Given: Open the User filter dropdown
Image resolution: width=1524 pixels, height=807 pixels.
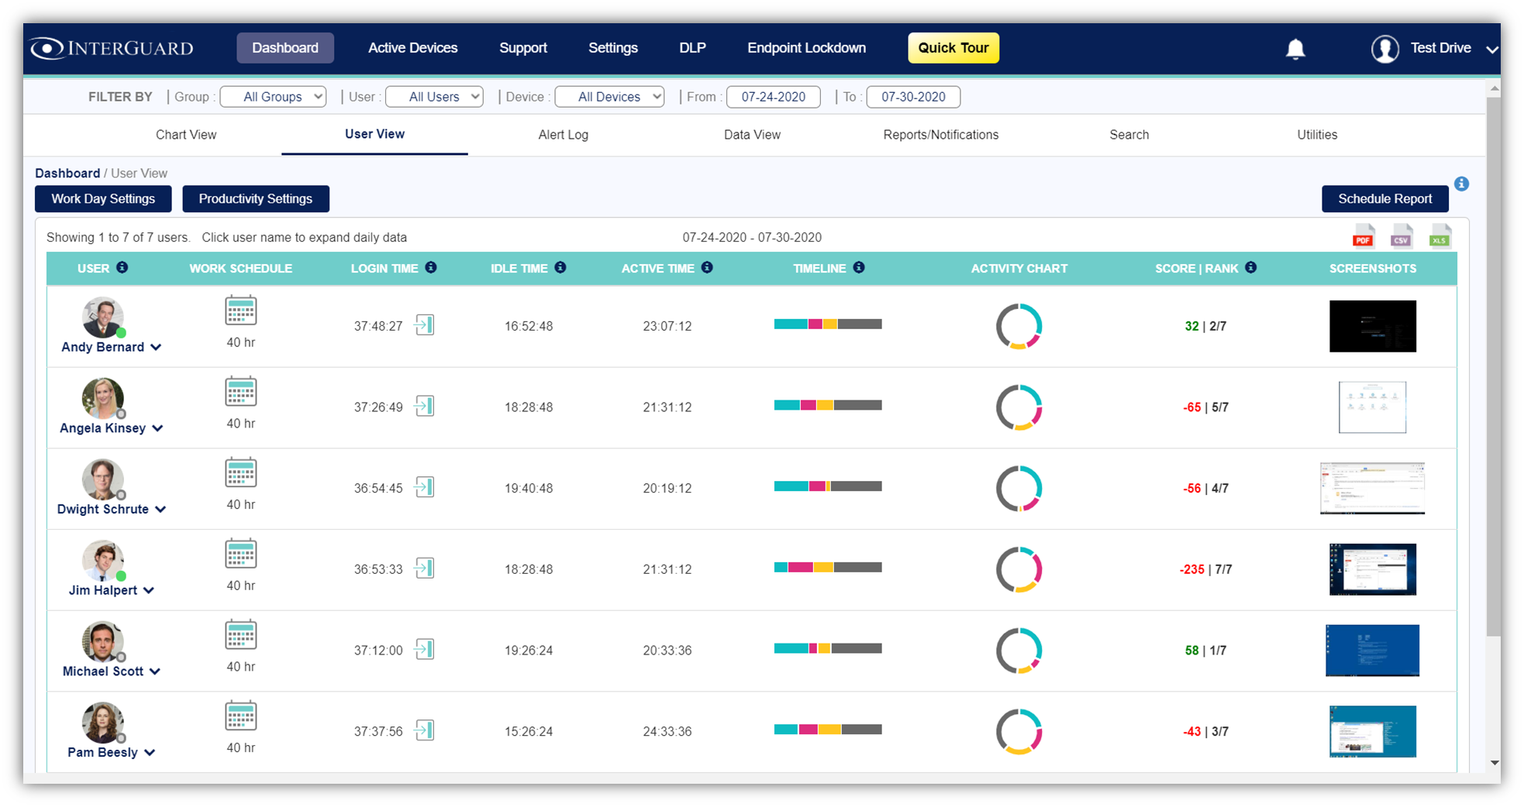Looking at the screenshot, I should (434, 97).
